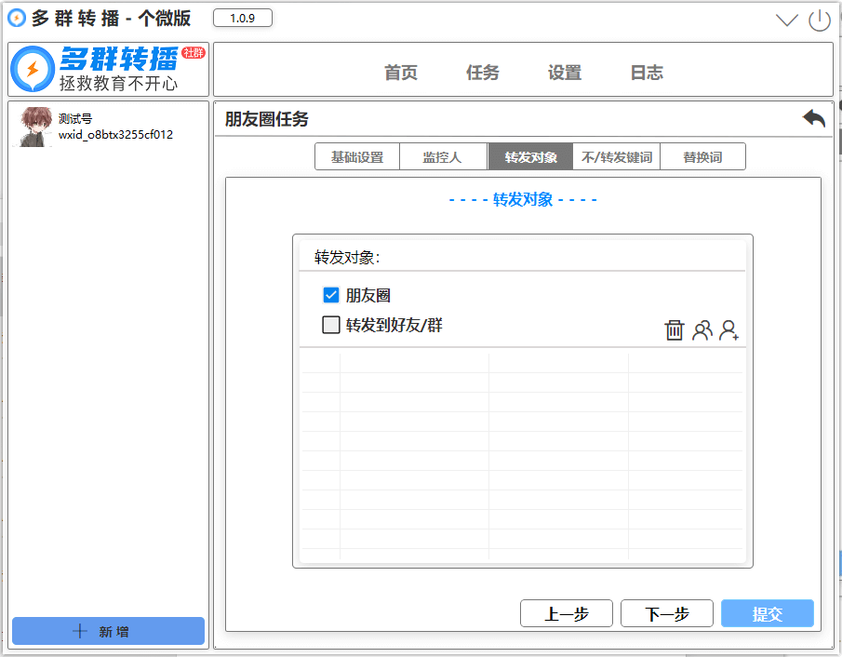The image size is (842, 657).
Task: Click the version 1.0.9 badge
Action: (242, 19)
